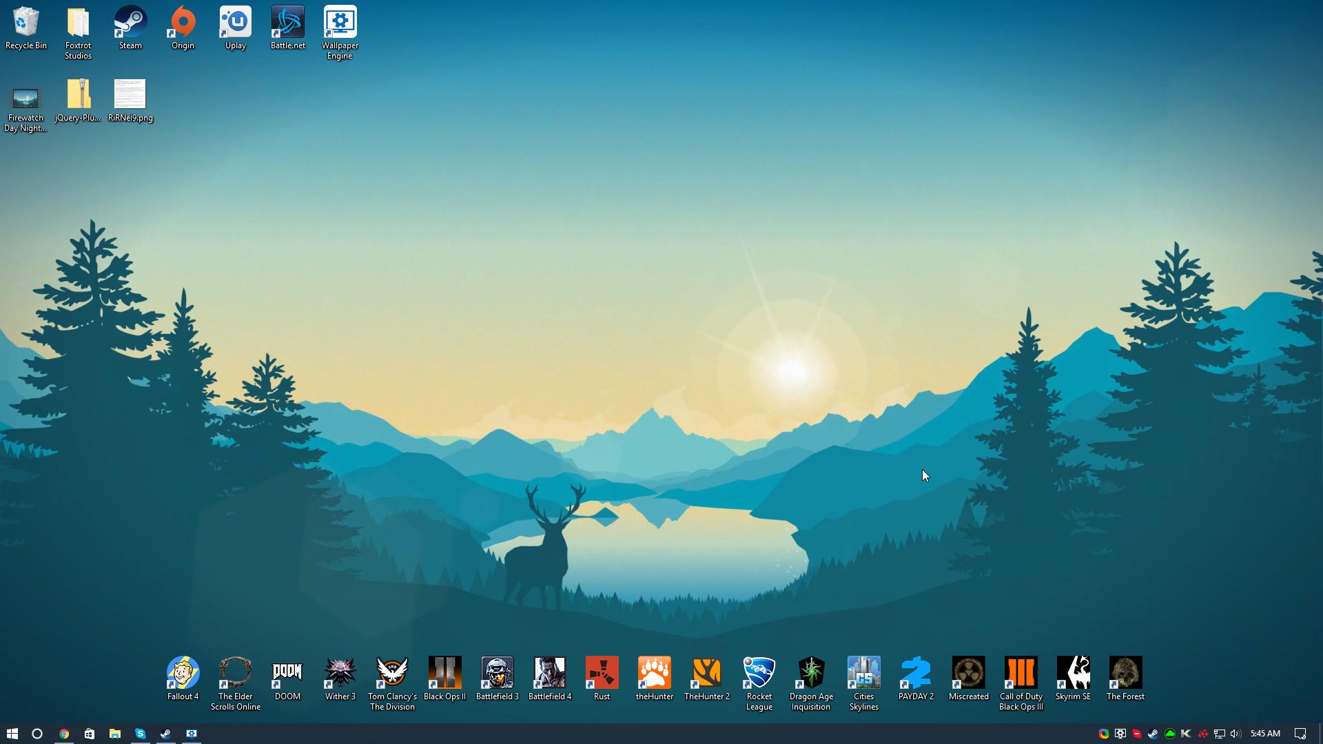Select the Rust game shortcut

tap(602, 673)
